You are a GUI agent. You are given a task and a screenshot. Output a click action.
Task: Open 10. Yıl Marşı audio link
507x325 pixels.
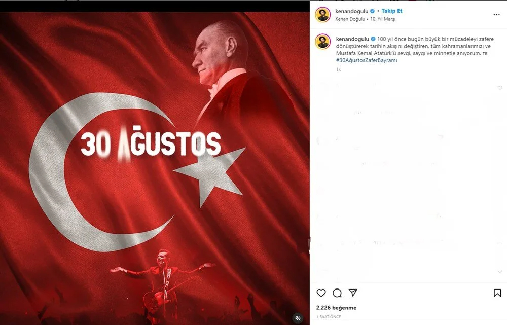[x=383, y=19]
